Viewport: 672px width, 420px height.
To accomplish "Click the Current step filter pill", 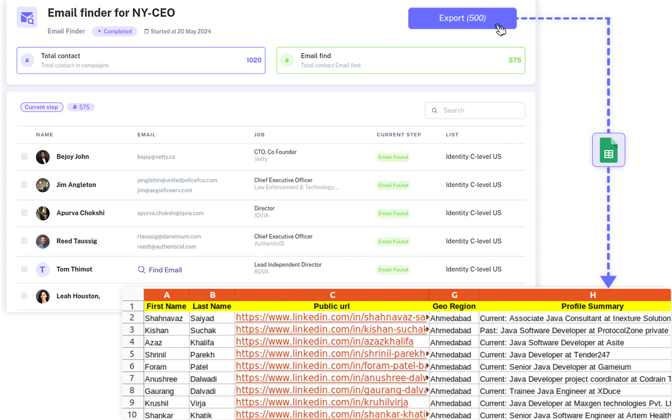I will tap(42, 107).
